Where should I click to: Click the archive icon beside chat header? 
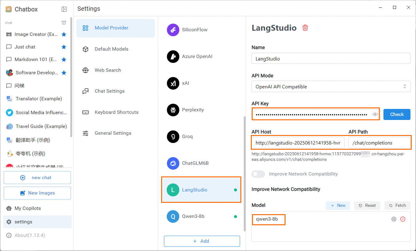coord(64,23)
